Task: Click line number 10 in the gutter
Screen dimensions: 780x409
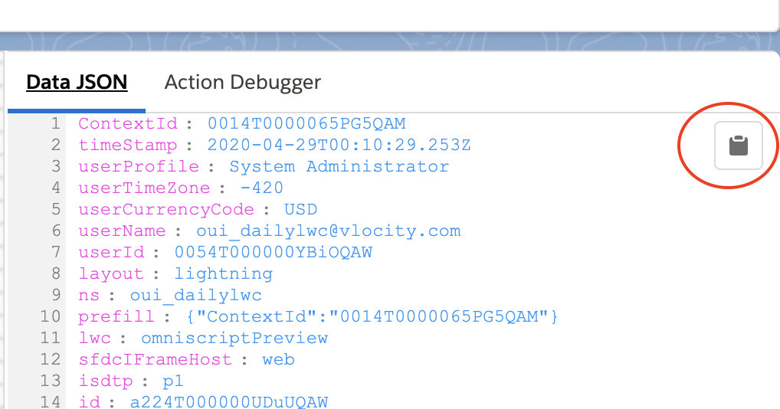Action: click(51, 316)
